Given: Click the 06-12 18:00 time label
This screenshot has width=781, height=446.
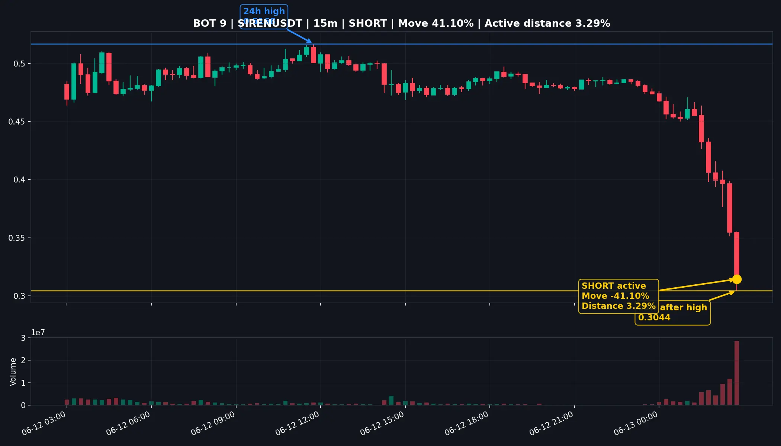Looking at the screenshot, I should click(467, 424).
